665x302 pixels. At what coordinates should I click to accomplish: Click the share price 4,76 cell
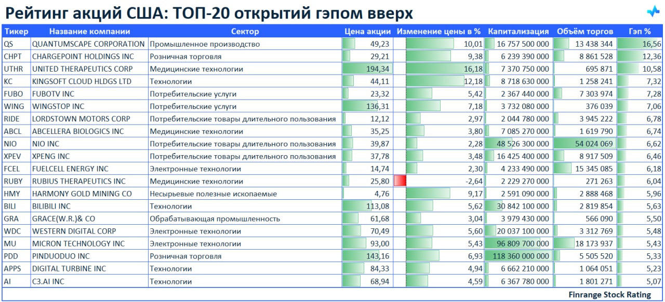(x=367, y=194)
